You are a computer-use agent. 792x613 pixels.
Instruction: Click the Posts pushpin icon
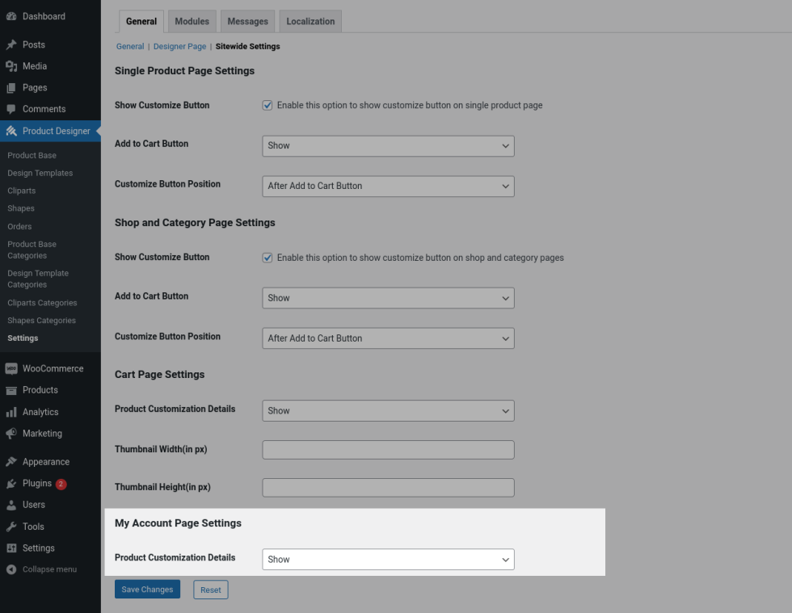tap(11, 45)
